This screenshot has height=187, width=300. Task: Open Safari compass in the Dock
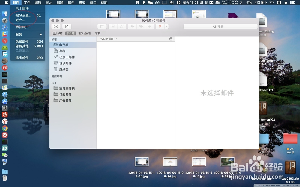pyautogui.click(x=5, y=27)
